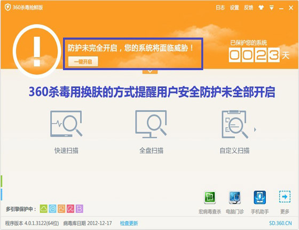Open the title bar dropdown triangle menu
Viewport: 299px width, 230px height.
point(272,7)
